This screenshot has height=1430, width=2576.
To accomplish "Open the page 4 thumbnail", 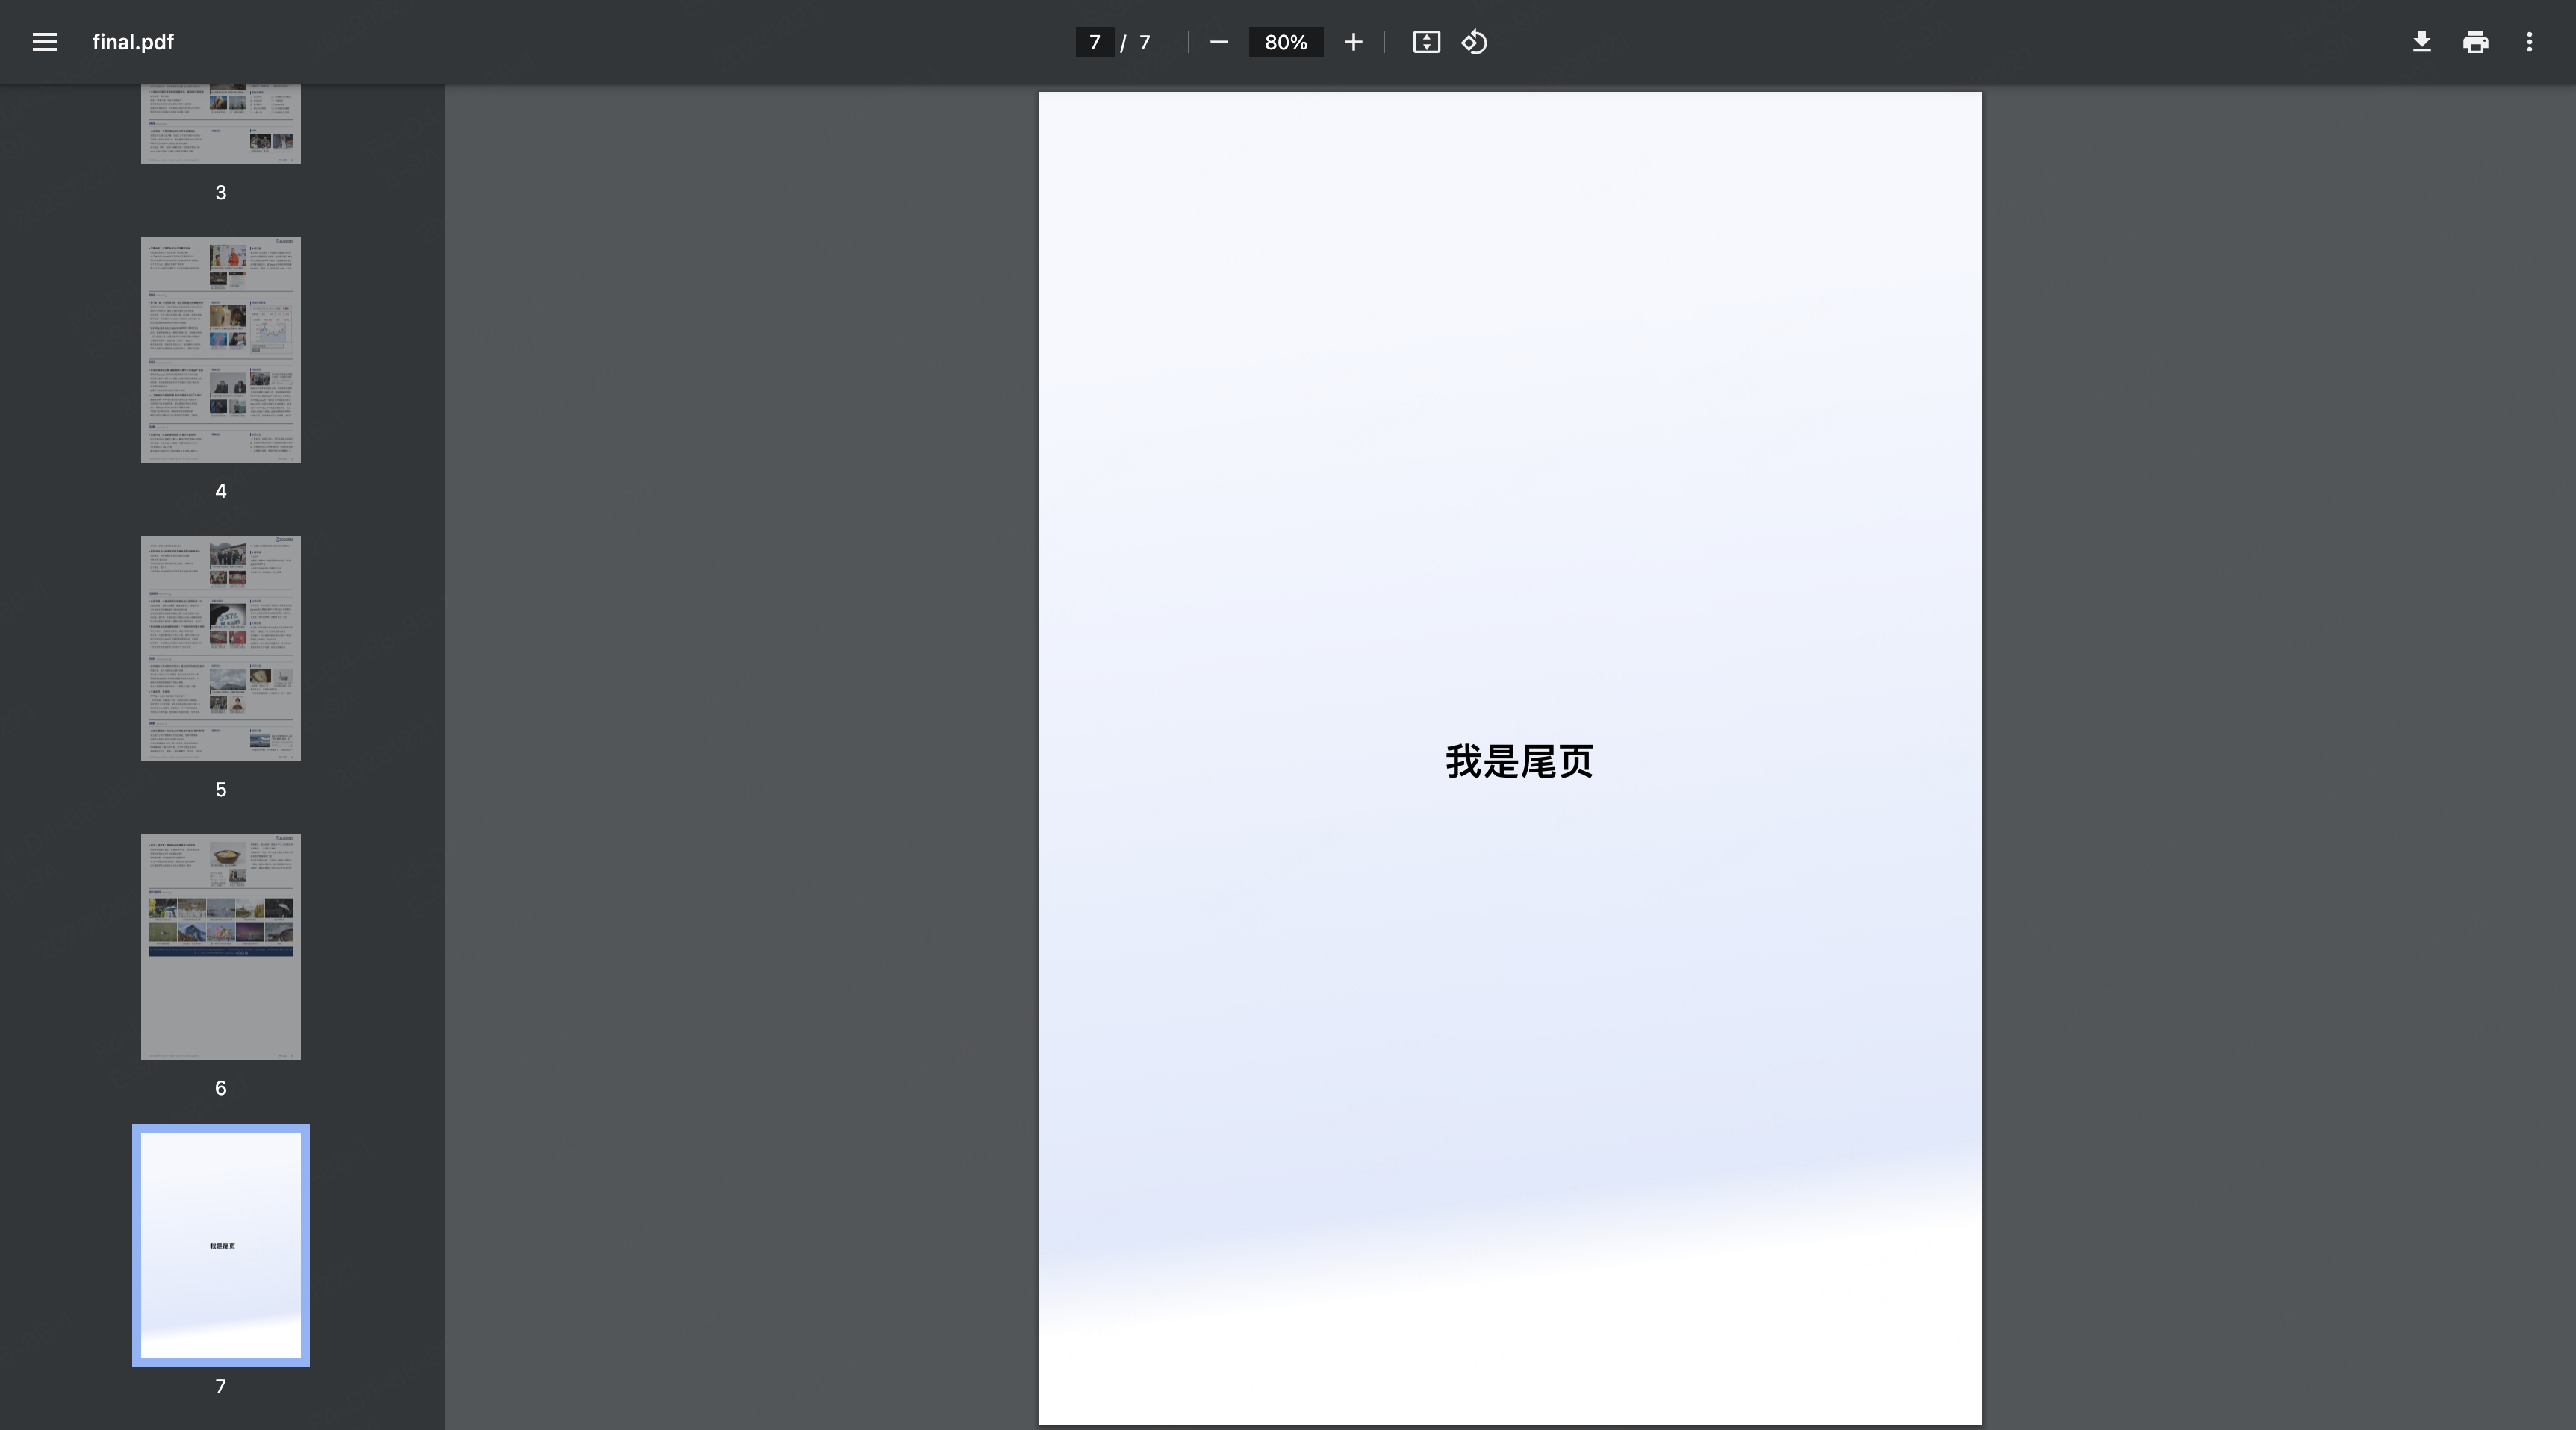I will pos(220,350).
